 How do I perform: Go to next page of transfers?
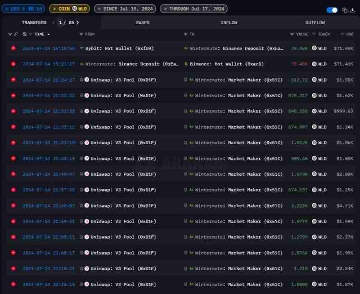[77, 22]
